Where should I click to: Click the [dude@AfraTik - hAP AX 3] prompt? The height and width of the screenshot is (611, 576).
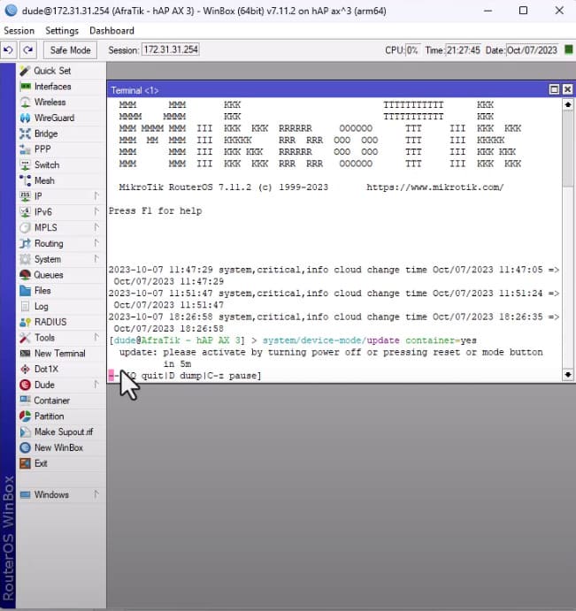coord(177,340)
